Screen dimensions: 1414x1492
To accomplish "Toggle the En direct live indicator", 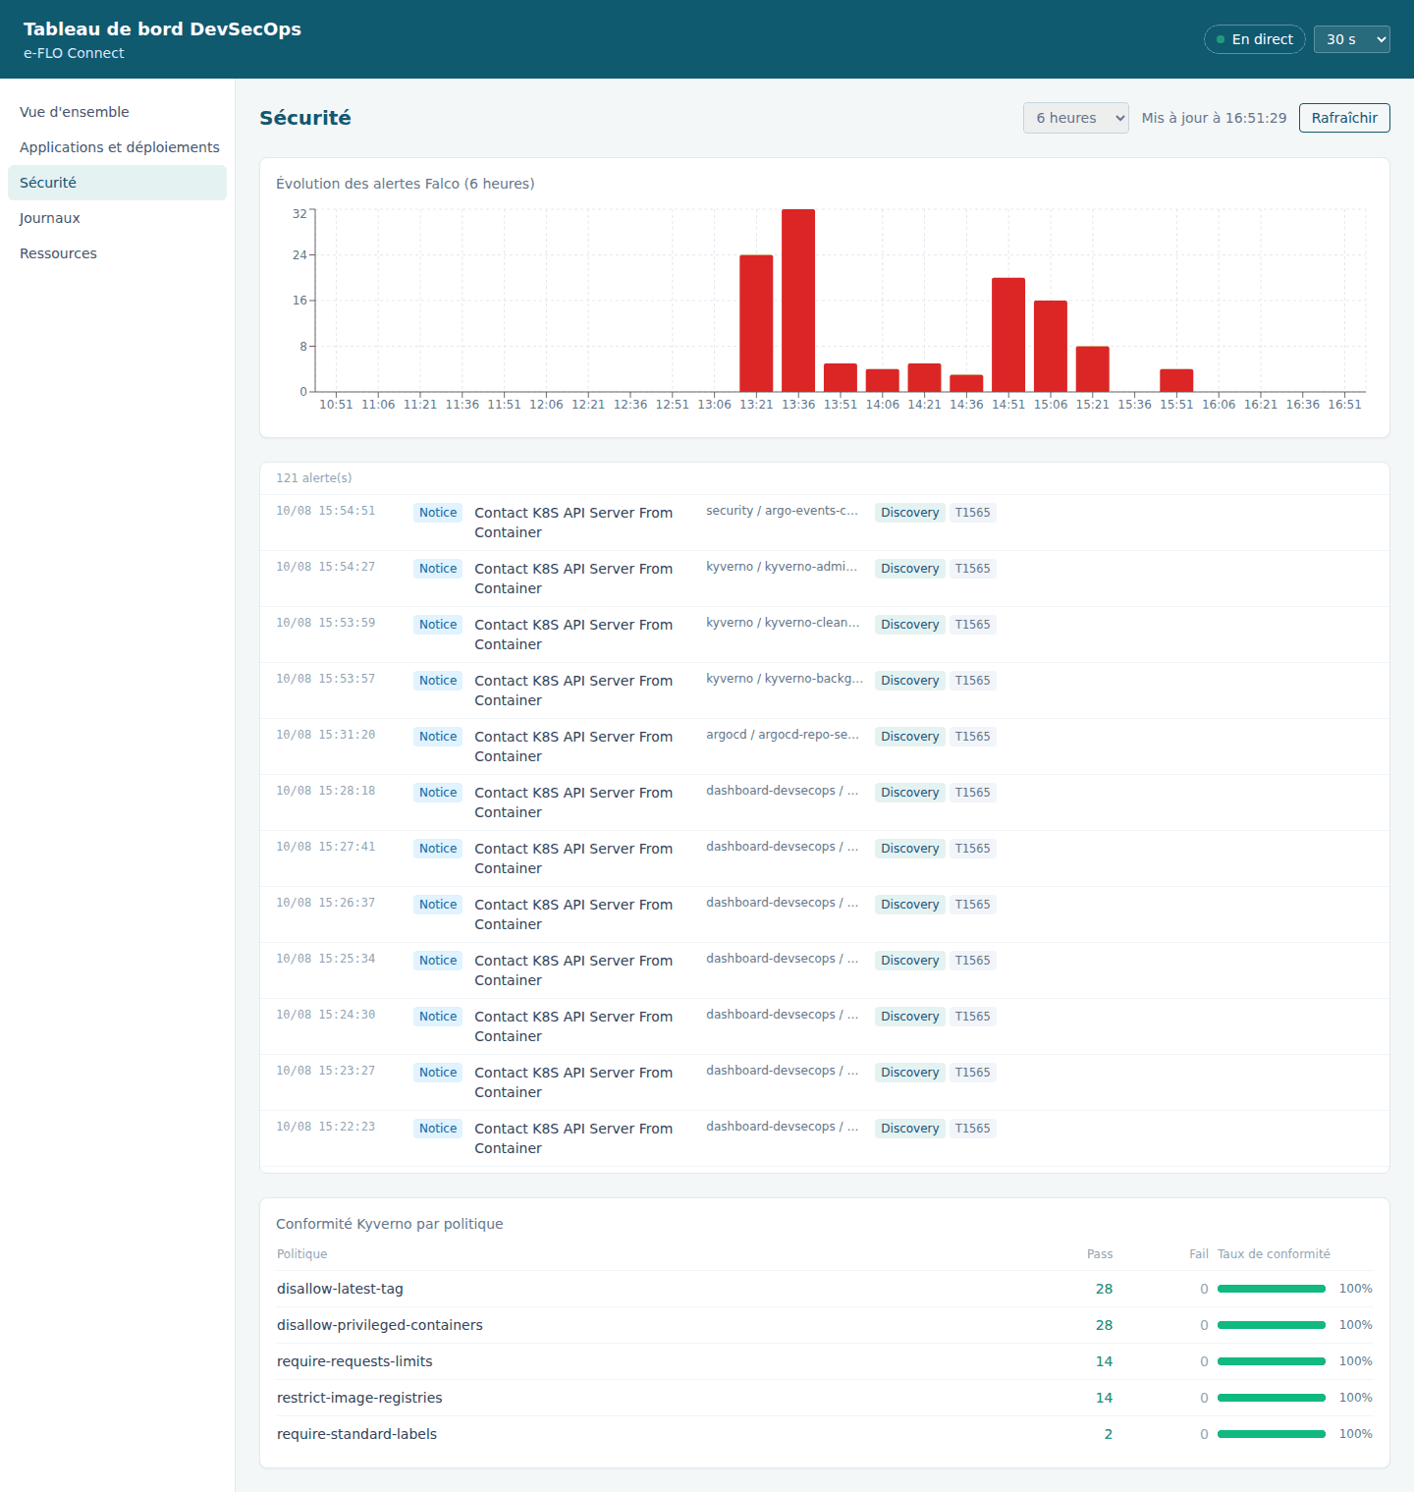I will point(1254,39).
